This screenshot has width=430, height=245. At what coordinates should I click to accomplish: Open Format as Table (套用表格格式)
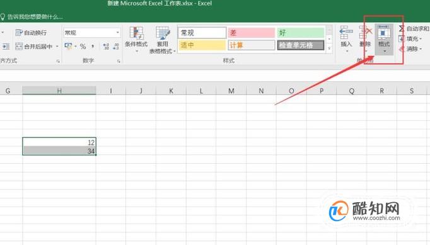click(162, 40)
